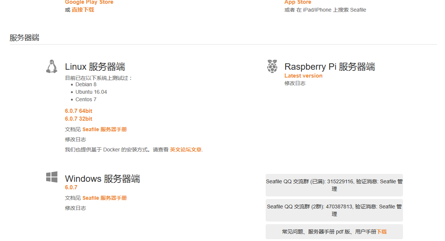Open the App Store link
This screenshot has width=445, height=241.
pyautogui.click(x=298, y=2)
